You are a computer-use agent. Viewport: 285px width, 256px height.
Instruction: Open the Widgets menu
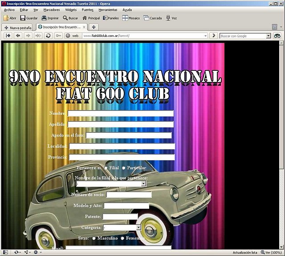[71, 10]
